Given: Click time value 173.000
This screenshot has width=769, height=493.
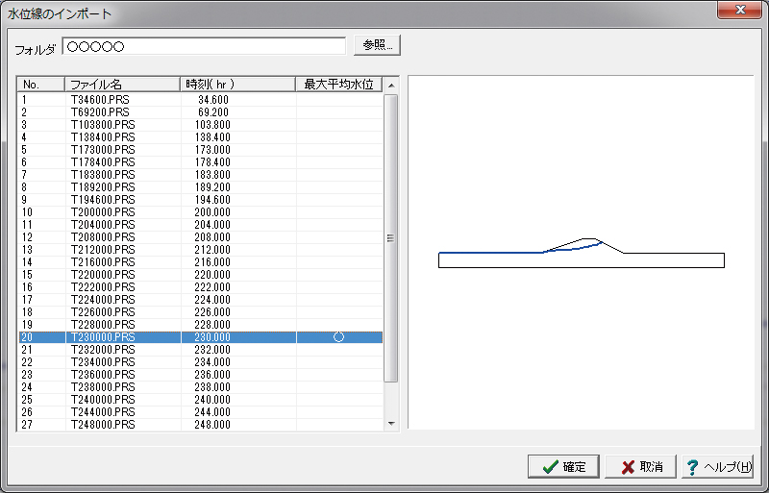Looking at the screenshot, I should pyautogui.click(x=212, y=150).
